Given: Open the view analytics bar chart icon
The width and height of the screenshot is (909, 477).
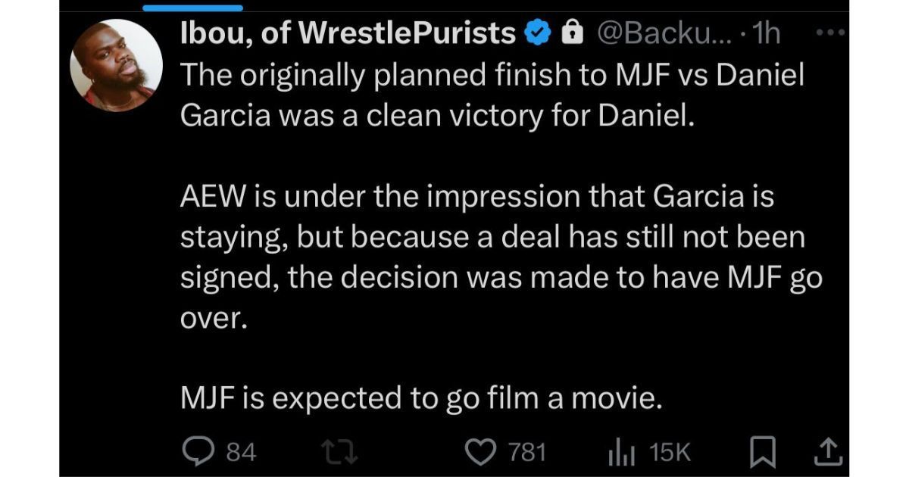Looking at the screenshot, I should pos(622,452).
